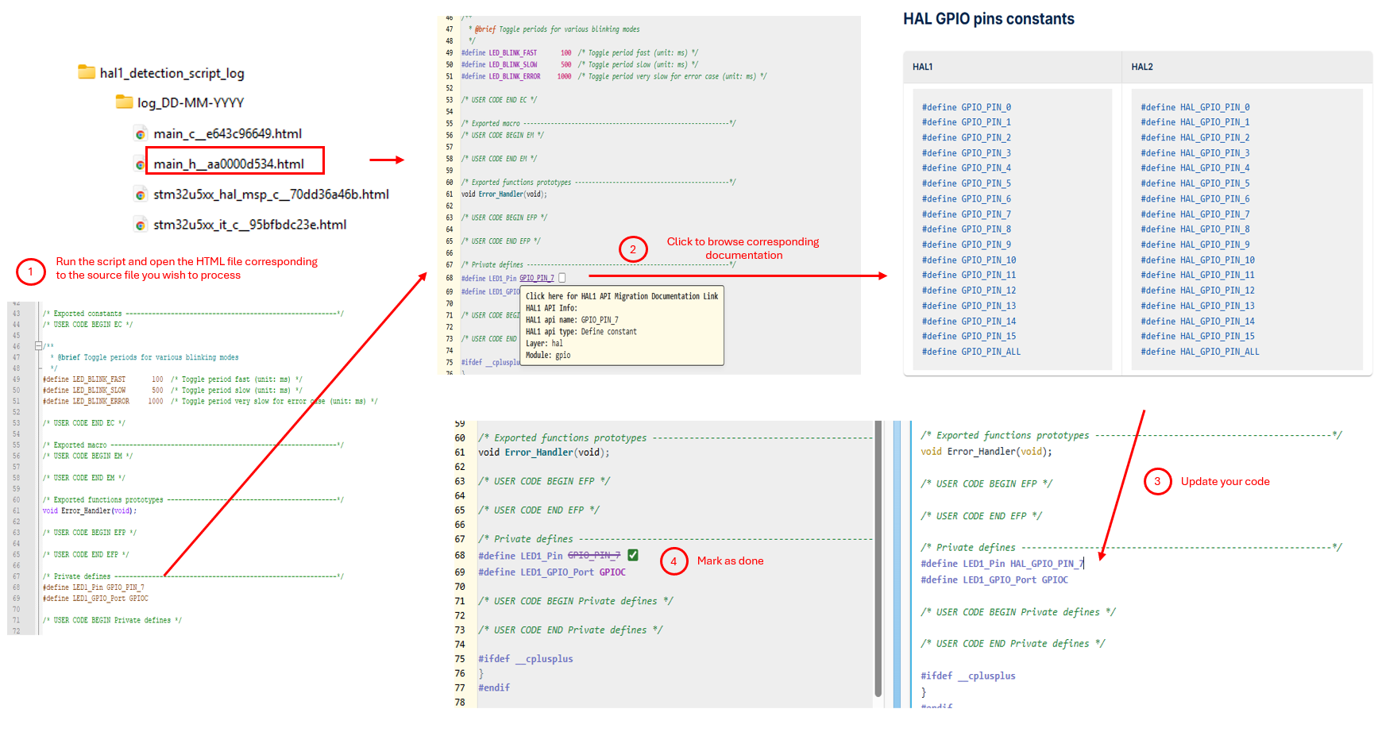Follow the underlined GPIO_PIN_7 link on line 68
This screenshot has width=1378, height=732.
537,278
